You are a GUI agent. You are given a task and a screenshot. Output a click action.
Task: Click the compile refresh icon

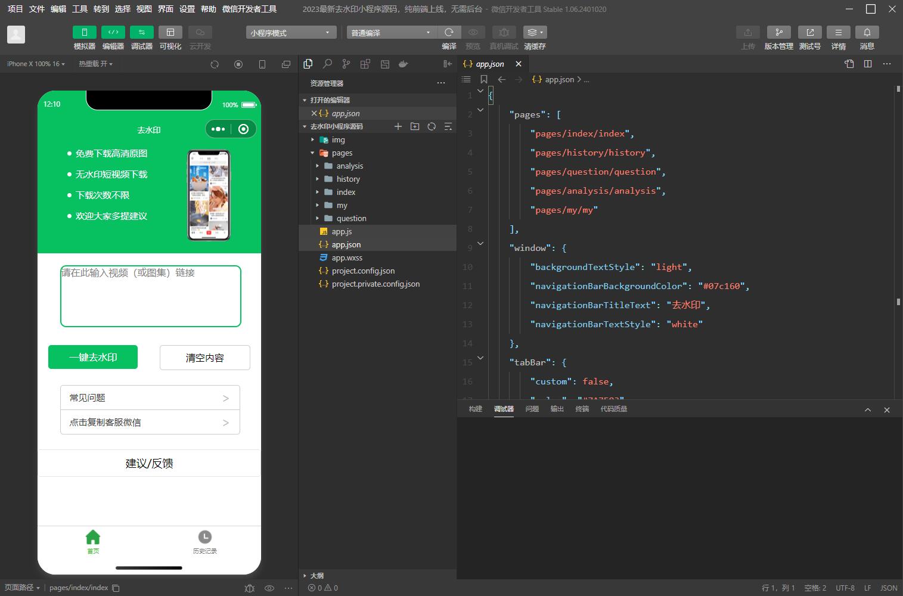click(449, 32)
